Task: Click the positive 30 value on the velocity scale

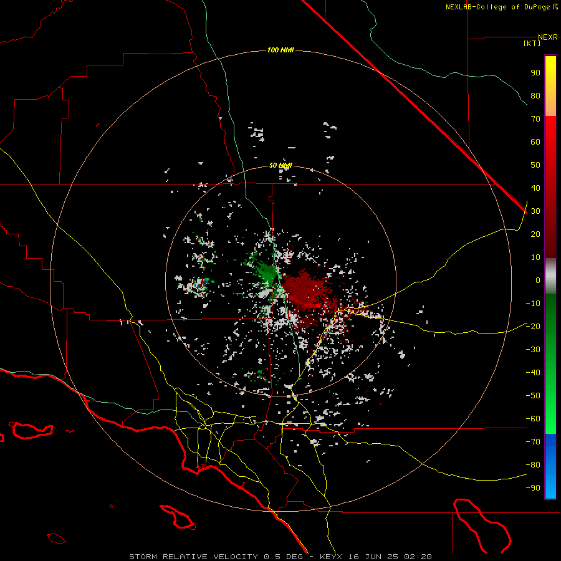Action: point(535,211)
